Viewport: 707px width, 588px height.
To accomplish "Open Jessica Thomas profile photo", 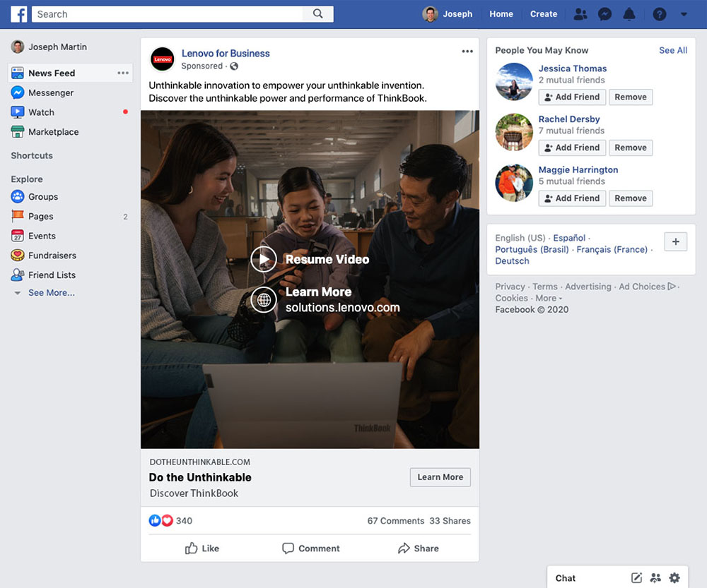I will click(514, 81).
